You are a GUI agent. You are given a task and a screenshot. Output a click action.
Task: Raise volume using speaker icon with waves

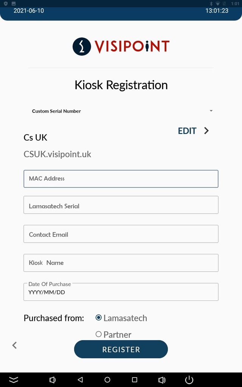click(x=162, y=379)
